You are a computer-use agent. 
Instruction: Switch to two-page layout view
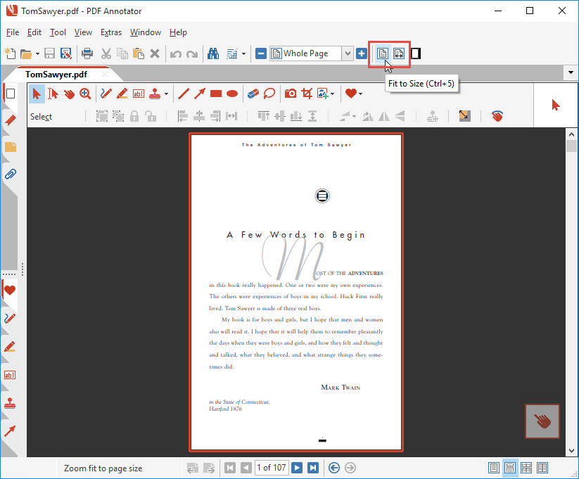542,467
